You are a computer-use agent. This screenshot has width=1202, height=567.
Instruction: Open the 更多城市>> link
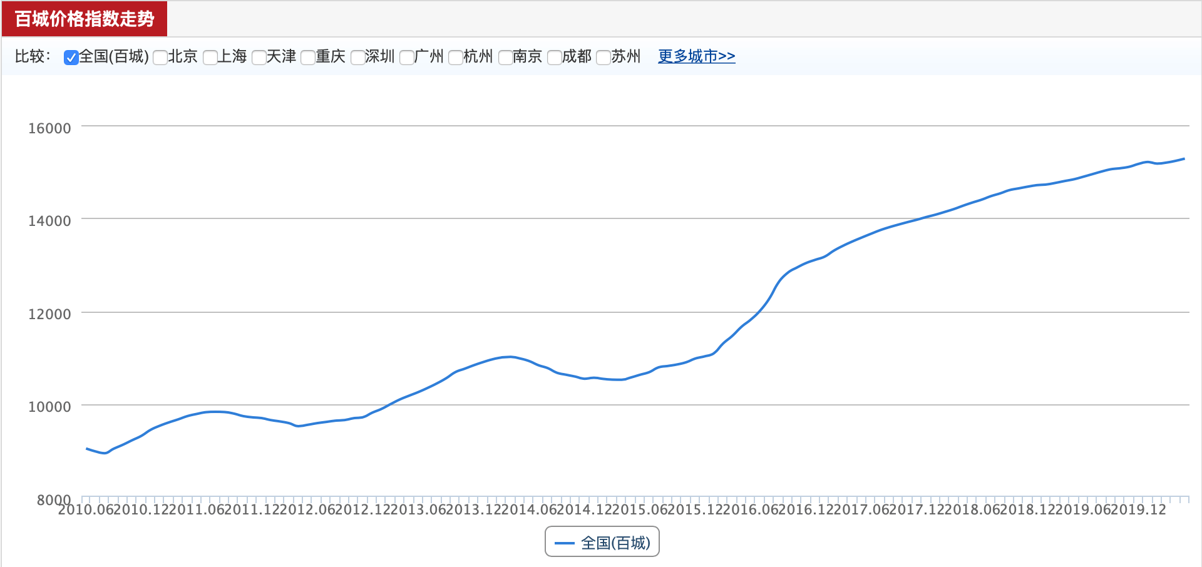(x=696, y=56)
